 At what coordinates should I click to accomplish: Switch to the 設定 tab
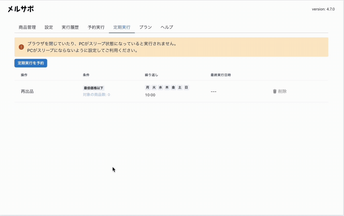tap(49, 27)
